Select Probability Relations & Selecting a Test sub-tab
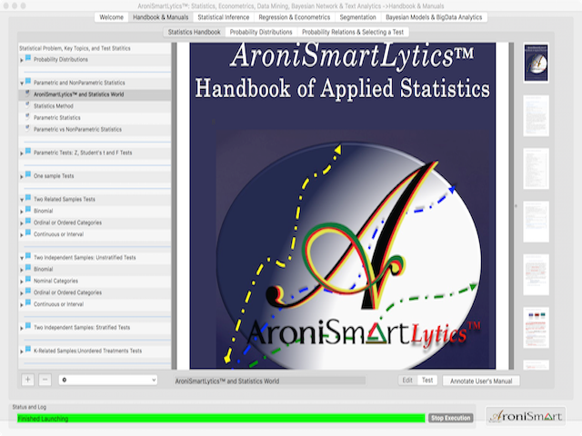582x436 pixels. coord(353,33)
